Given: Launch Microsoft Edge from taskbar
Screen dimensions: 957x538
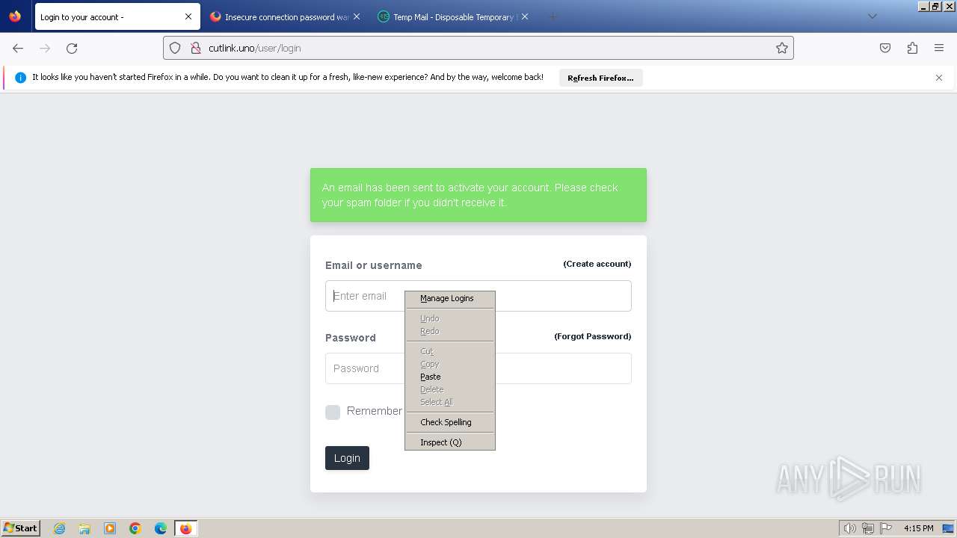Looking at the screenshot, I should tap(161, 528).
